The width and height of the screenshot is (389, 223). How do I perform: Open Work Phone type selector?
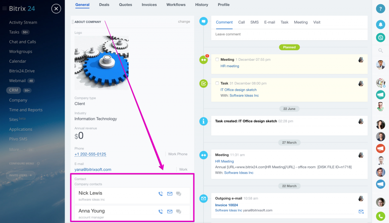pyautogui.click(x=178, y=154)
